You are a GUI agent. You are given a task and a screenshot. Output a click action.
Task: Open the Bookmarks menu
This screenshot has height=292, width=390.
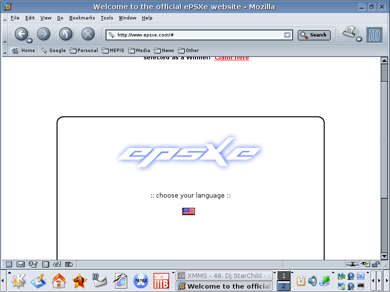pos(82,18)
